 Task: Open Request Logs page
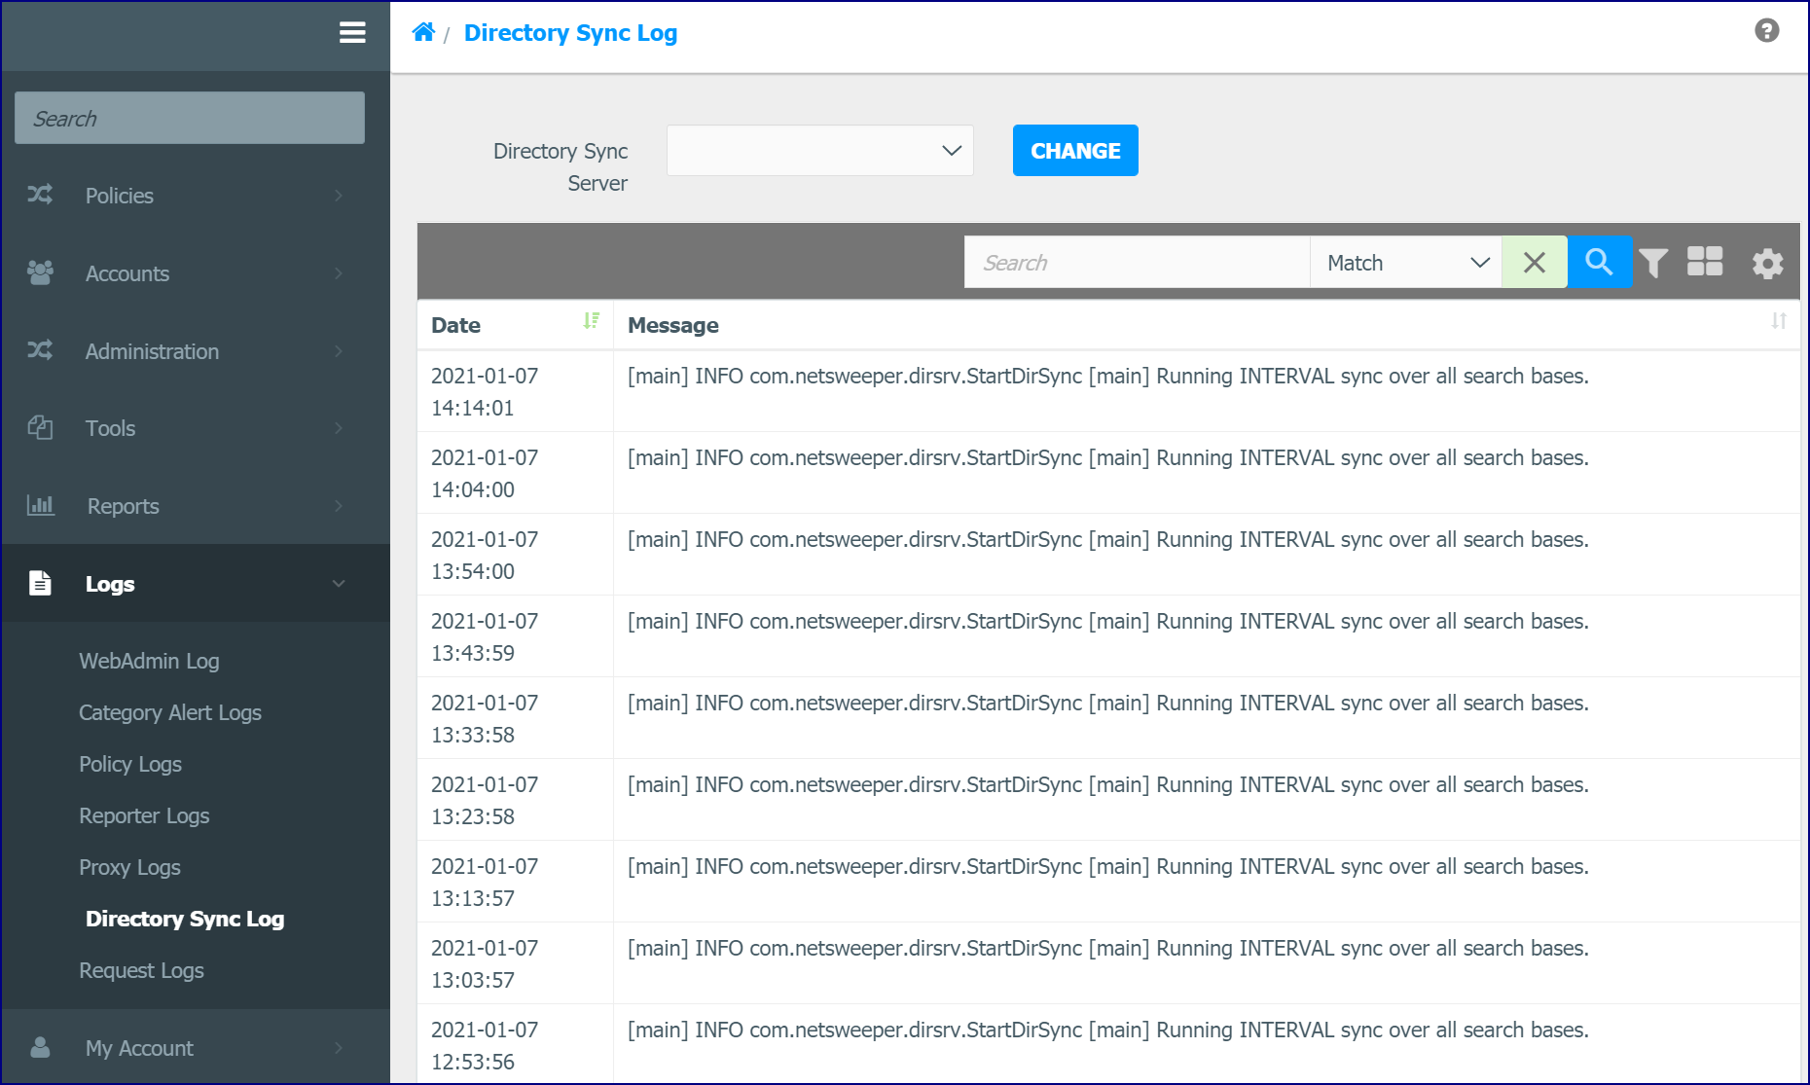(141, 970)
